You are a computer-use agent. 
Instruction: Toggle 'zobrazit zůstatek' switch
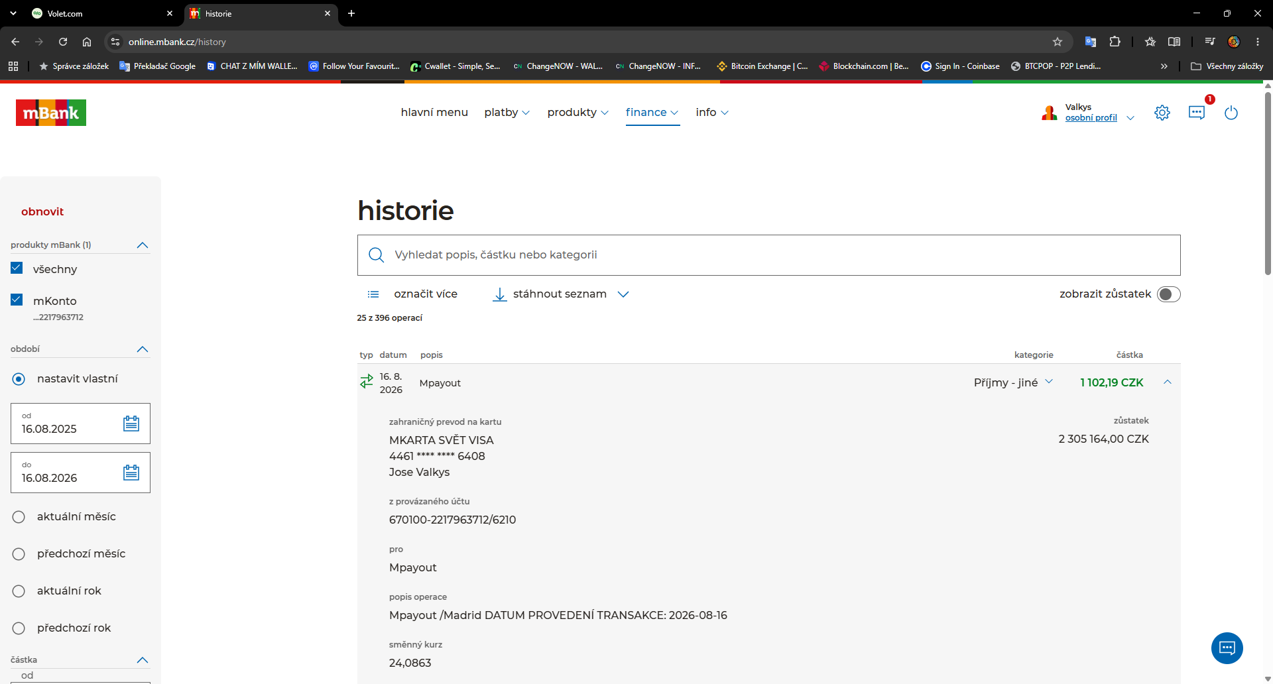tap(1169, 294)
